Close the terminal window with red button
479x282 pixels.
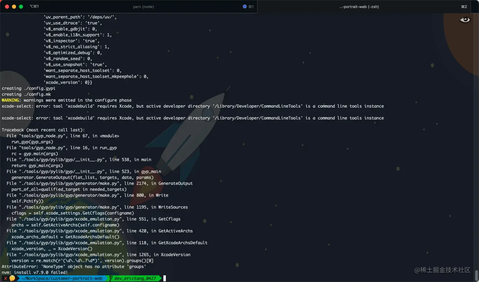tap(7, 7)
